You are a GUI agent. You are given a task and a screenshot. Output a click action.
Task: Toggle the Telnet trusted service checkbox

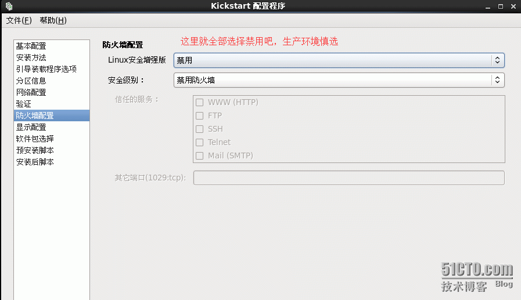[x=199, y=142]
